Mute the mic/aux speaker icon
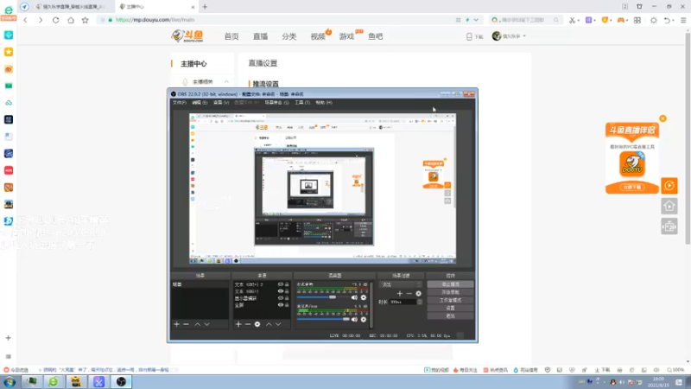691x389 pixels. coord(354,319)
